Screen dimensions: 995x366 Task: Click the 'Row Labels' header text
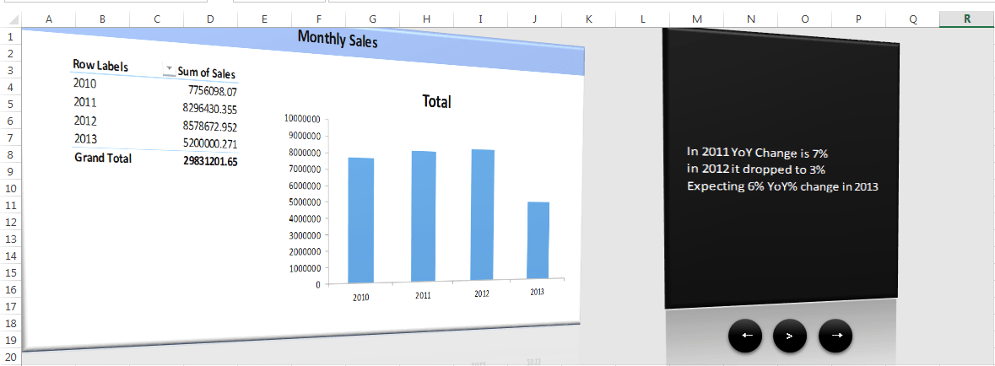[x=100, y=65]
